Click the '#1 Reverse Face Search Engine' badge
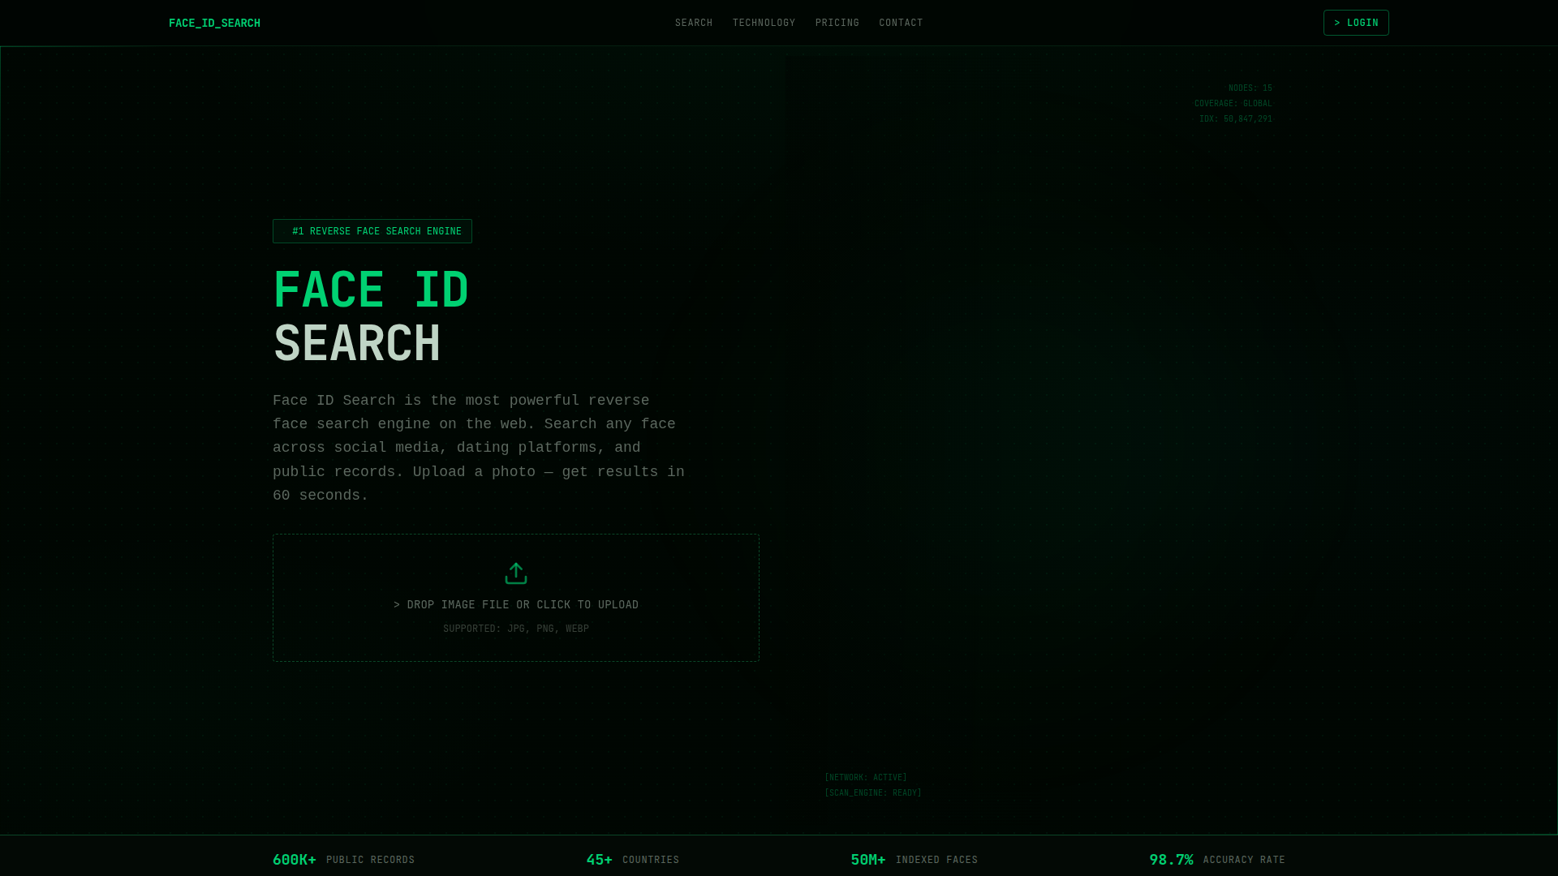The image size is (1558, 876). 372,231
